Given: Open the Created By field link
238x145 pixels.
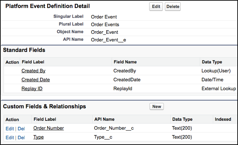Looking at the screenshot, I should (33, 71).
